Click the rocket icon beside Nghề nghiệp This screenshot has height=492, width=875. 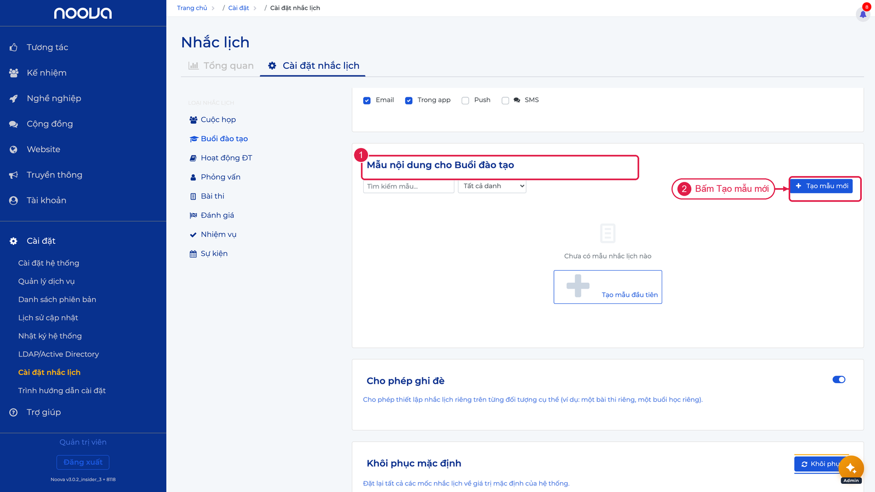pos(14,98)
